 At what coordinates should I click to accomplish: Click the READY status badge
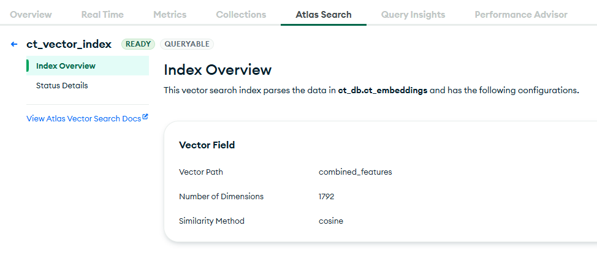coord(138,44)
